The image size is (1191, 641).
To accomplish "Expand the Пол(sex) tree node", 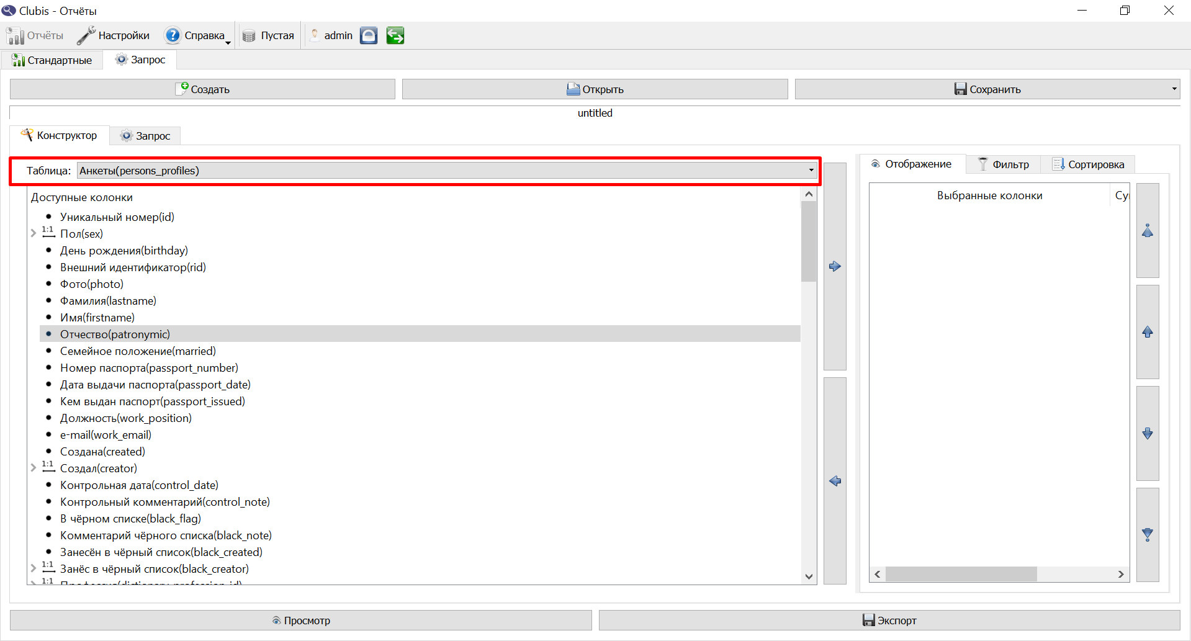I will [34, 234].
